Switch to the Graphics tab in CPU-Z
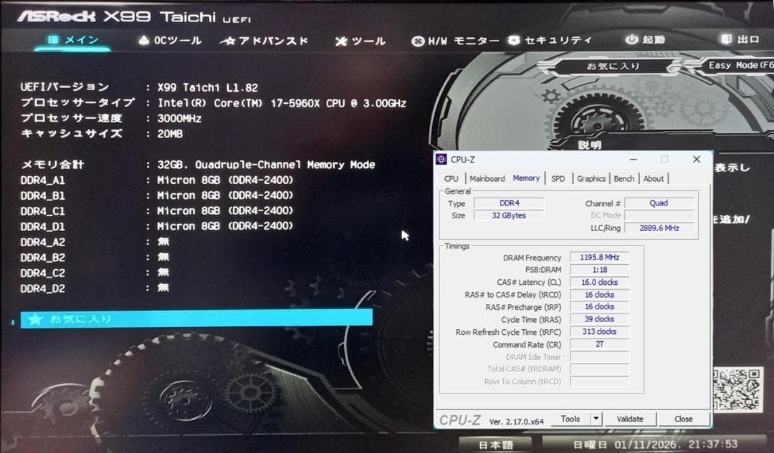 click(x=591, y=178)
